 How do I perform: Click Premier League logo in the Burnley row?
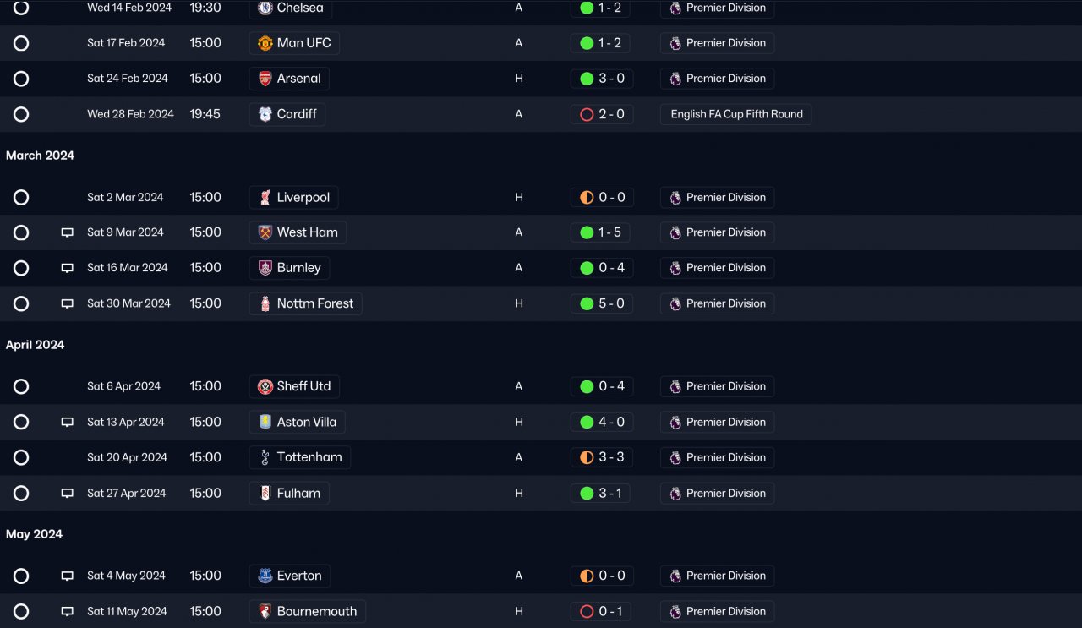point(675,268)
